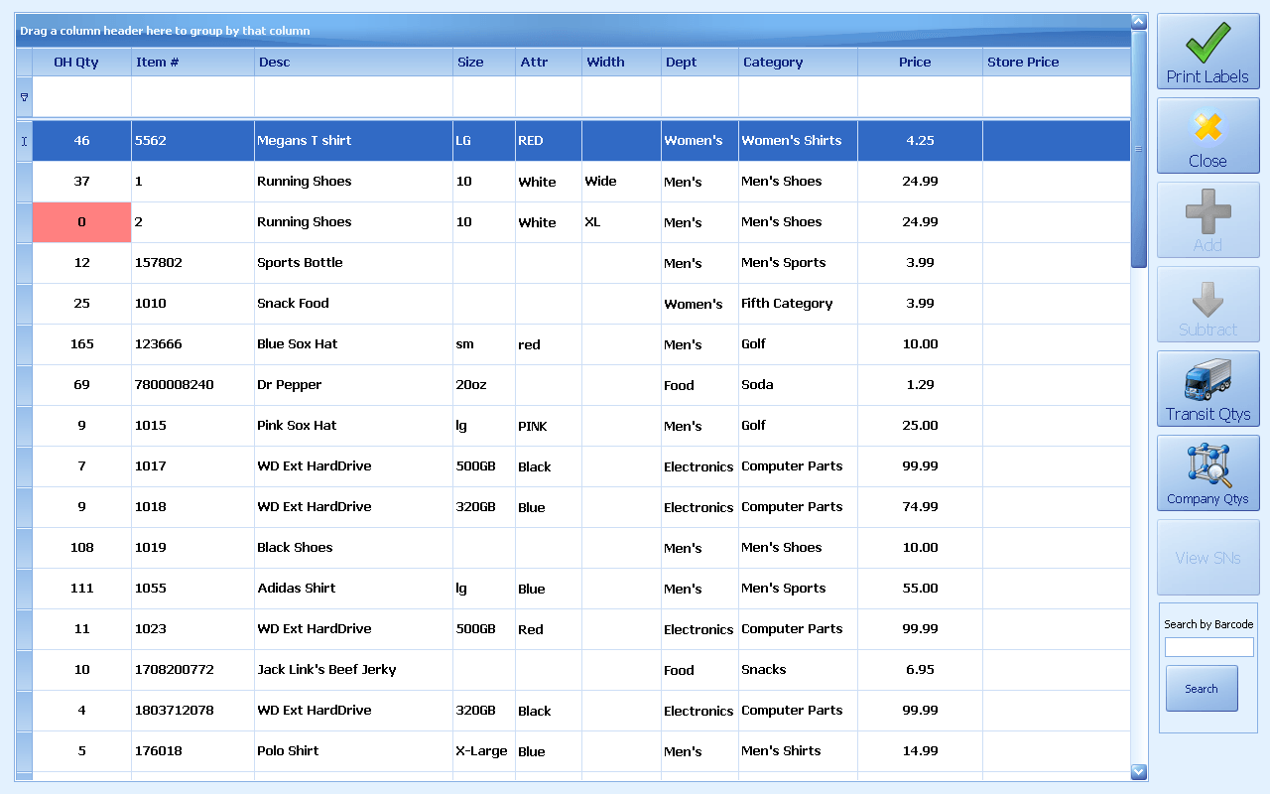
Task: View Company Qtys using the network icon
Action: (1207, 464)
